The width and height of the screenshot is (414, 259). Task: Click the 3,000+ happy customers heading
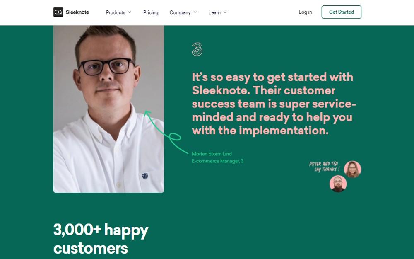coord(101,239)
